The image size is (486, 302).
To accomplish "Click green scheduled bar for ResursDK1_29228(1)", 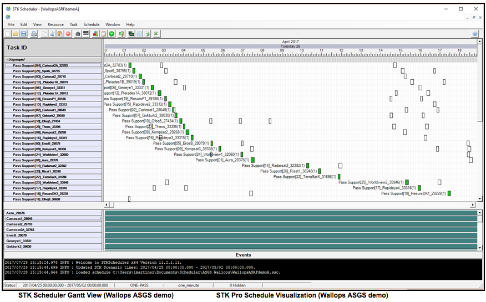I will tap(449, 193).
